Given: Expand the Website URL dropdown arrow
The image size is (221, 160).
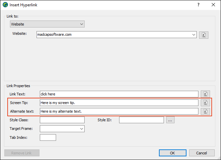Looking at the screenshot, I should [194, 35].
